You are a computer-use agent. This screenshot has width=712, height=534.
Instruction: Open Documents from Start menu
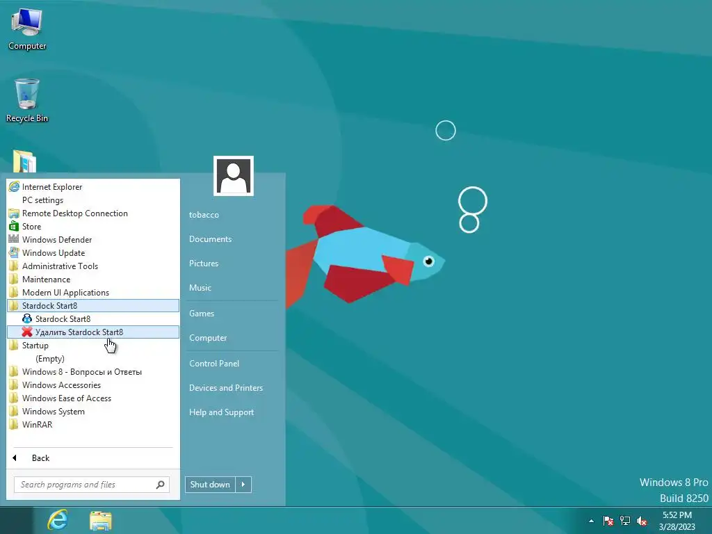[210, 239]
